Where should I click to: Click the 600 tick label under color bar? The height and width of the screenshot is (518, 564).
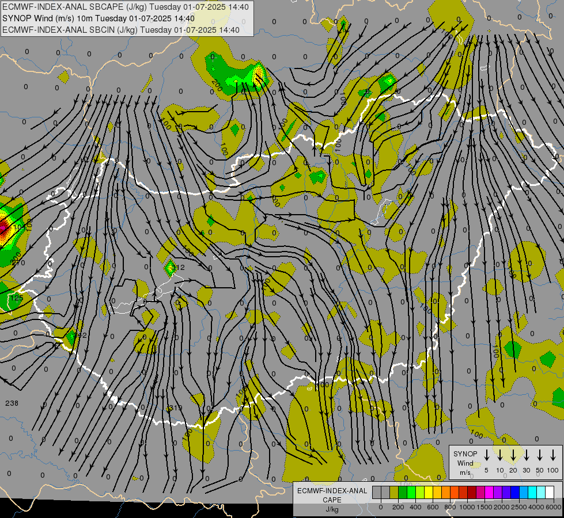433,507
